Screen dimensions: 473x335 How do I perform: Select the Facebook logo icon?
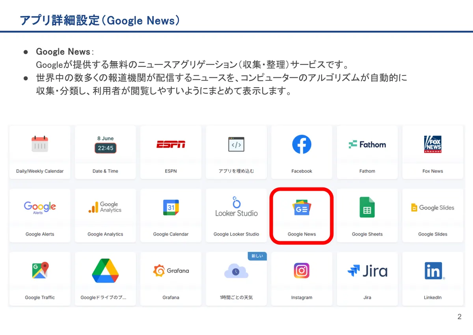[x=302, y=144]
